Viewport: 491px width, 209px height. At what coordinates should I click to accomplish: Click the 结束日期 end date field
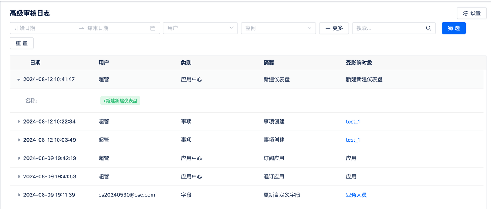tap(117, 28)
